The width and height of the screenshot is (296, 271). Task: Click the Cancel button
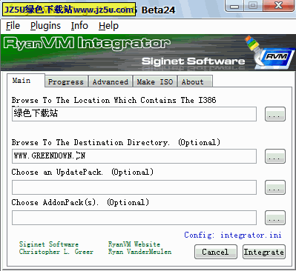pyautogui.click(x=216, y=252)
